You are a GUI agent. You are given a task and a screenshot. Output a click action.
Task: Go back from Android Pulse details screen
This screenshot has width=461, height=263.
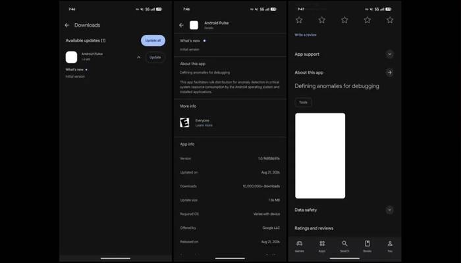(x=181, y=25)
